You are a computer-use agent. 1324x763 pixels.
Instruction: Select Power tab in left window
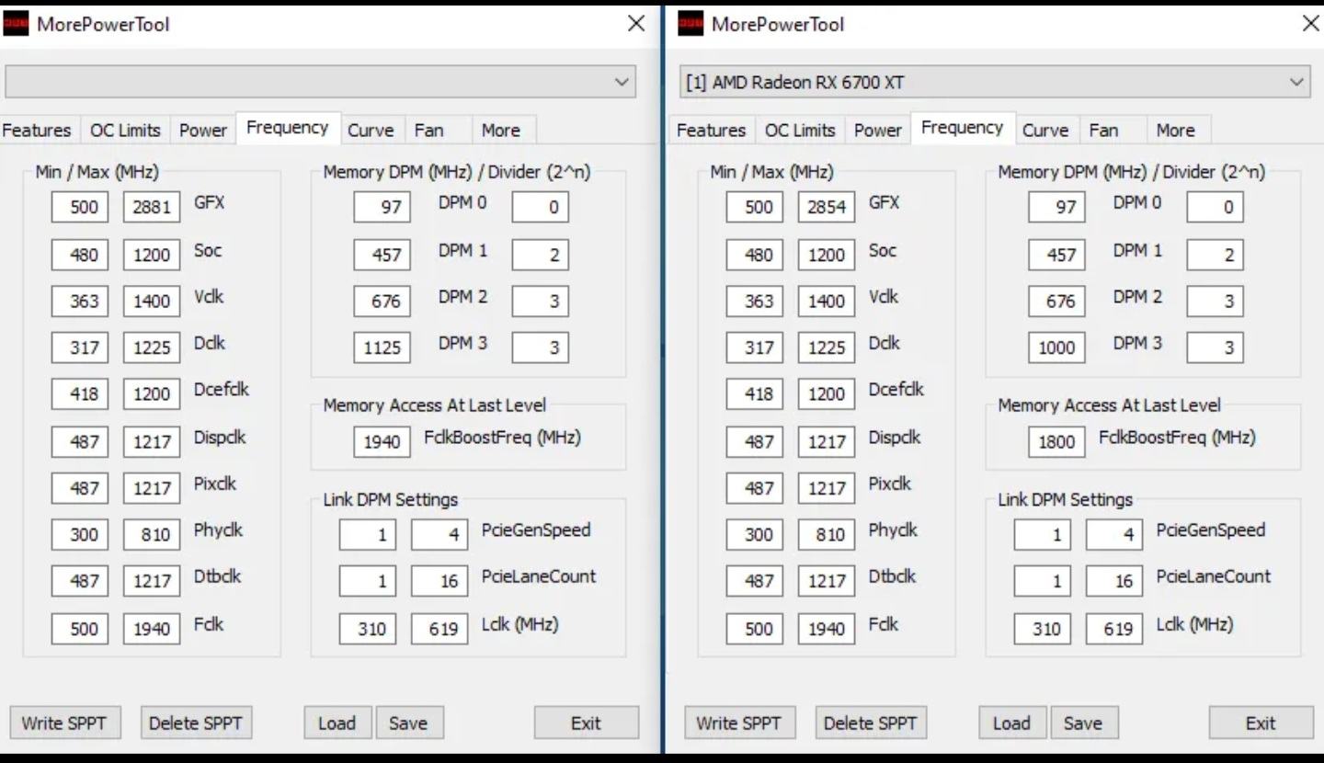203,131
